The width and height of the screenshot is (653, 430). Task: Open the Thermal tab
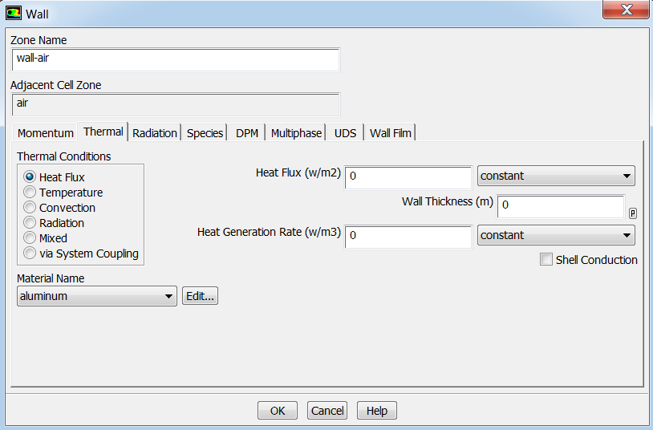point(103,132)
